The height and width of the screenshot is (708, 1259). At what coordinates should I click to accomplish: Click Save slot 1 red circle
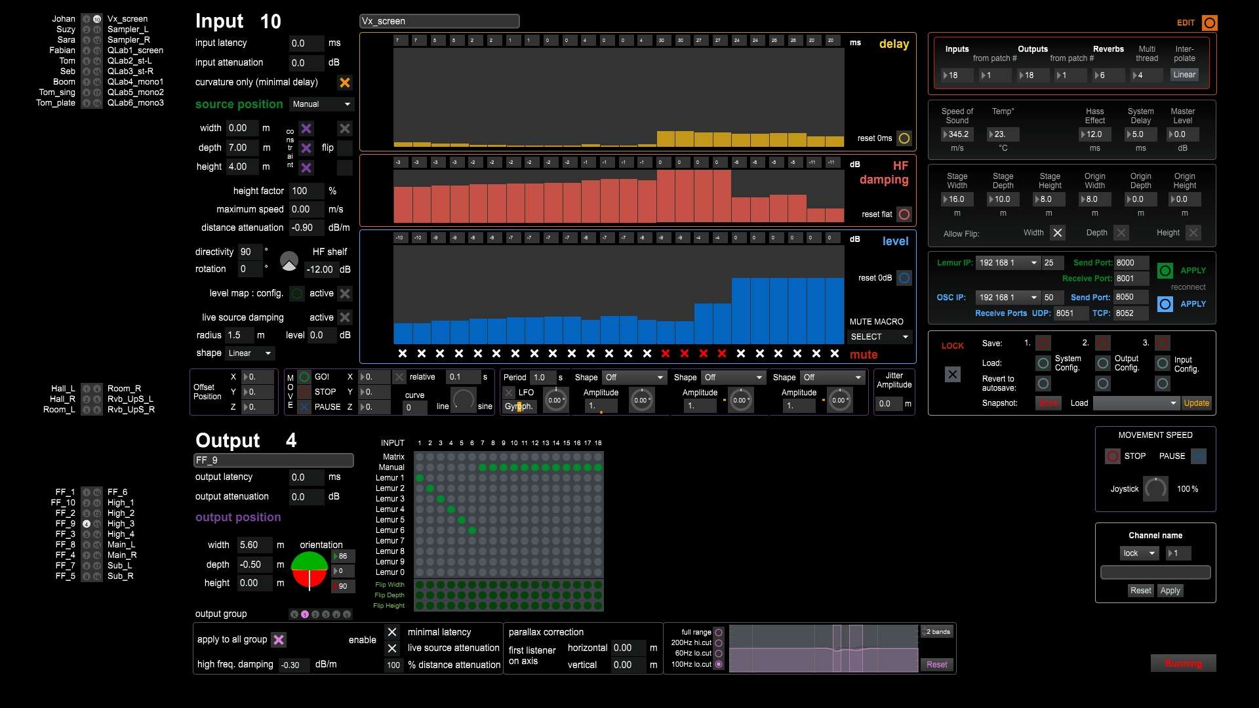pyautogui.click(x=1043, y=343)
